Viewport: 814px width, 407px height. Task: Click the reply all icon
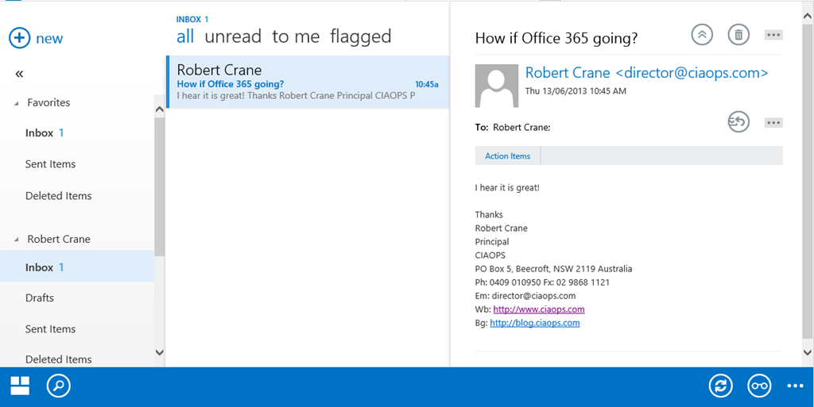[738, 122]
